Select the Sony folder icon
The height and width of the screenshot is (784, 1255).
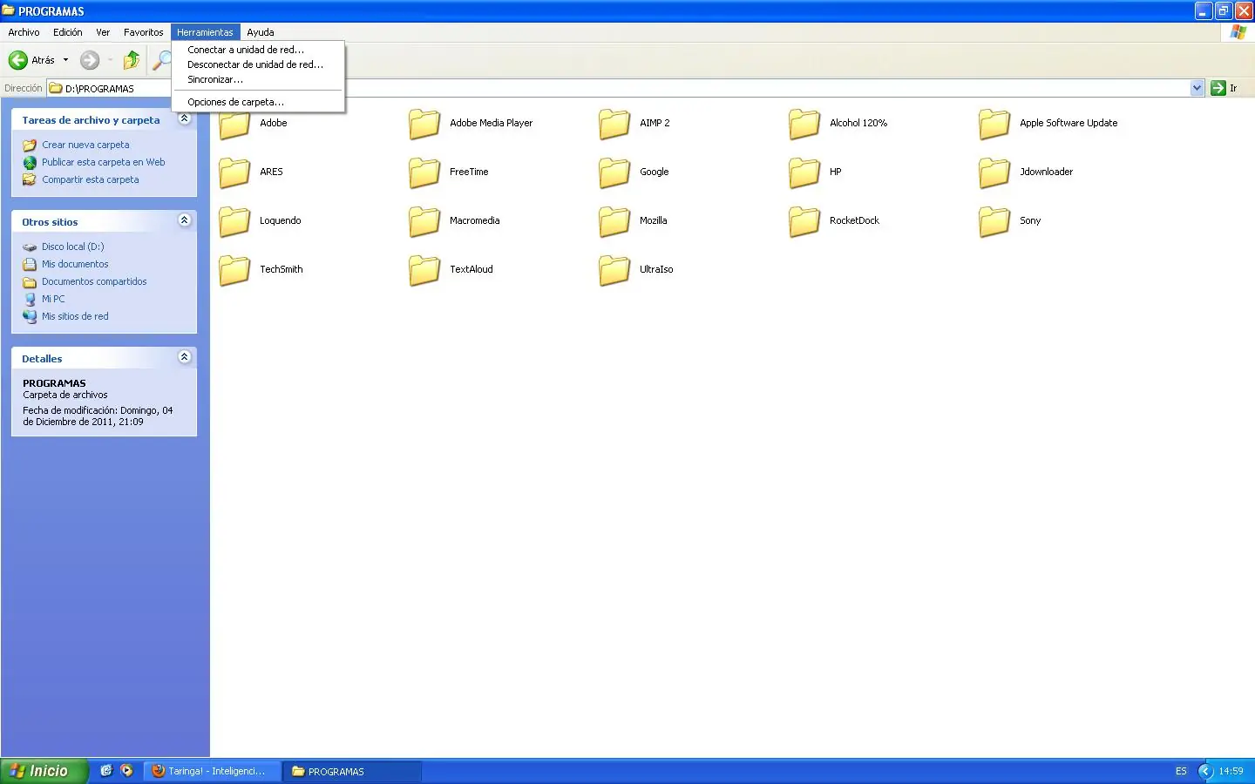(x=994, y=222)
